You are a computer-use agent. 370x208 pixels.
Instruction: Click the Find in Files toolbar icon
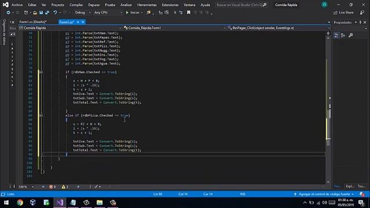(149, 13)
